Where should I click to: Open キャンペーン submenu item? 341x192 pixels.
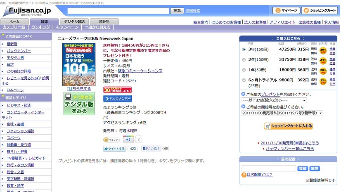click(x=67, y=27)
